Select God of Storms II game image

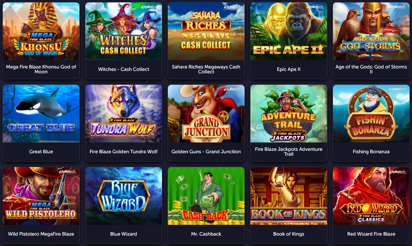[371, 31]
